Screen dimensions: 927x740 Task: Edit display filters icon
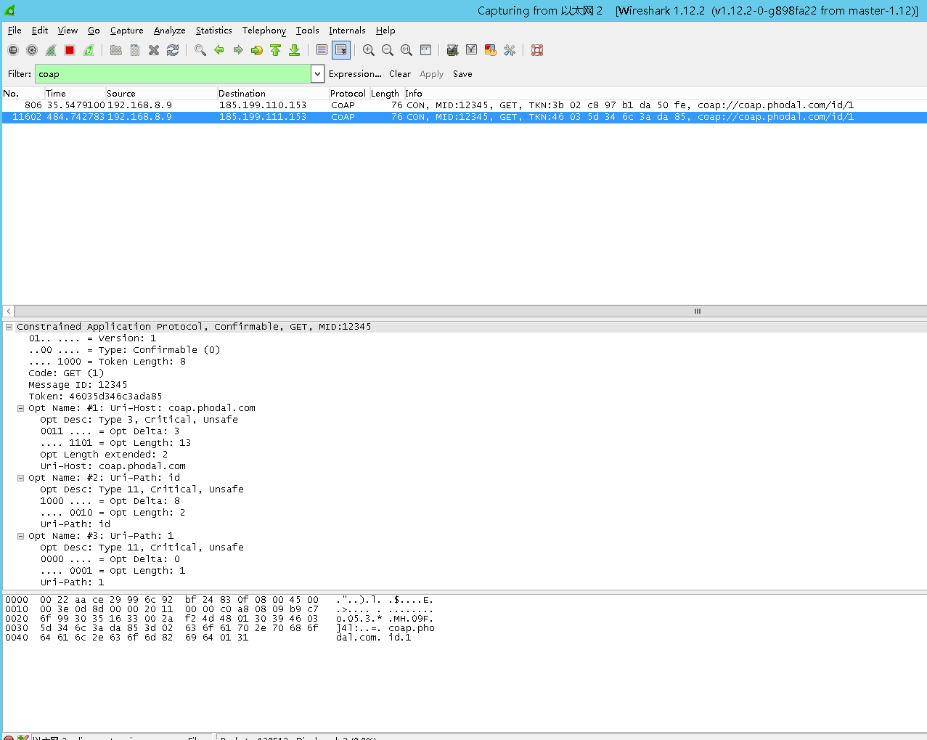pos(471,50)
